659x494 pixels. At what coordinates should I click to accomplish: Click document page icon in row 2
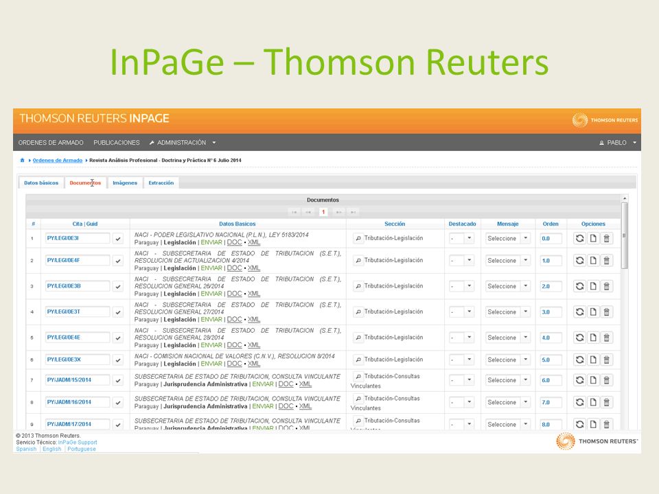(593, 261)
